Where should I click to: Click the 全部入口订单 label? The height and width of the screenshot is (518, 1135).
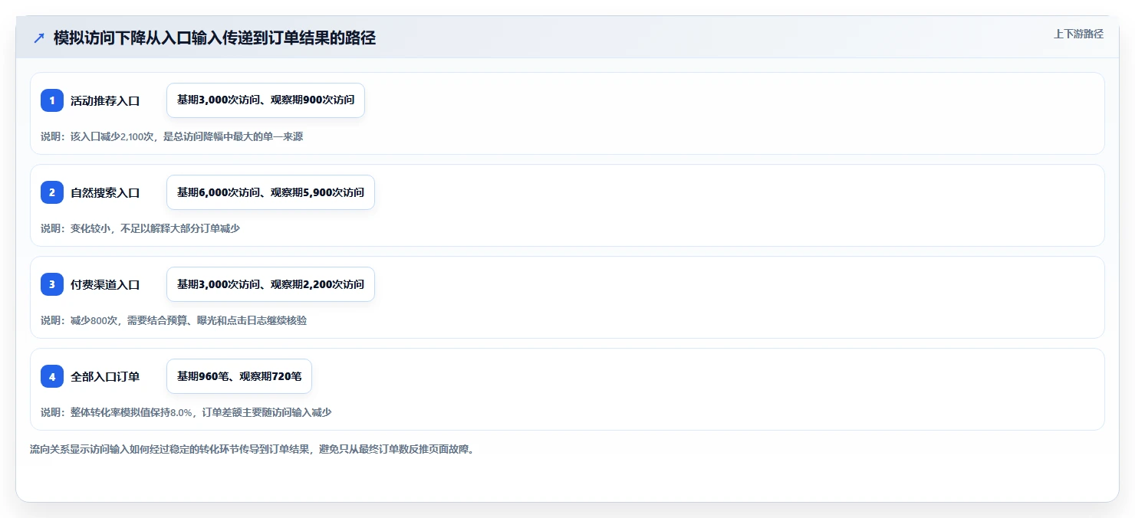pos(105,376)
